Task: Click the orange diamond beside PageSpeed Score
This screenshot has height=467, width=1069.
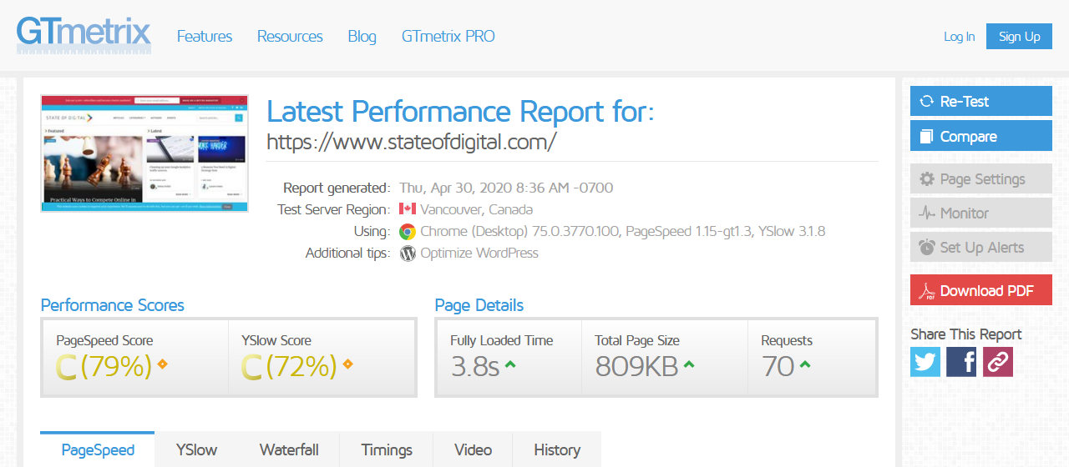Action: (x=162, y=364)
